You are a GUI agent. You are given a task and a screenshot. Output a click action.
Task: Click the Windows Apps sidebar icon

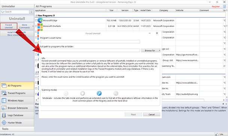pyautogui.click(x=4, y=101)
